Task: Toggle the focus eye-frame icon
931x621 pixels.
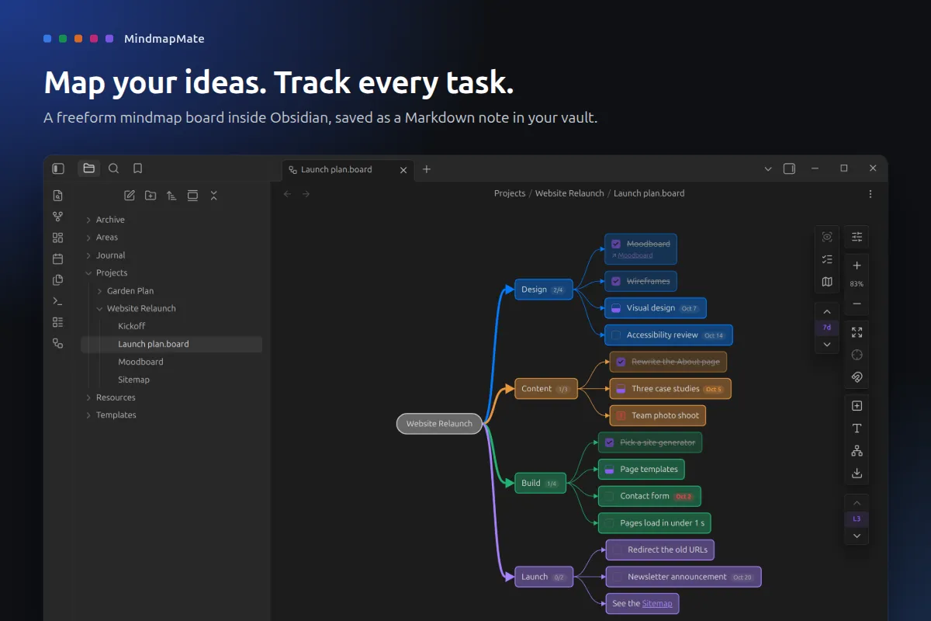Action: (827, 237)
